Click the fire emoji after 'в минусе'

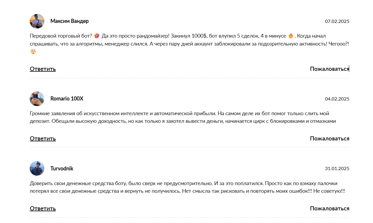click(x=291, y=36)
